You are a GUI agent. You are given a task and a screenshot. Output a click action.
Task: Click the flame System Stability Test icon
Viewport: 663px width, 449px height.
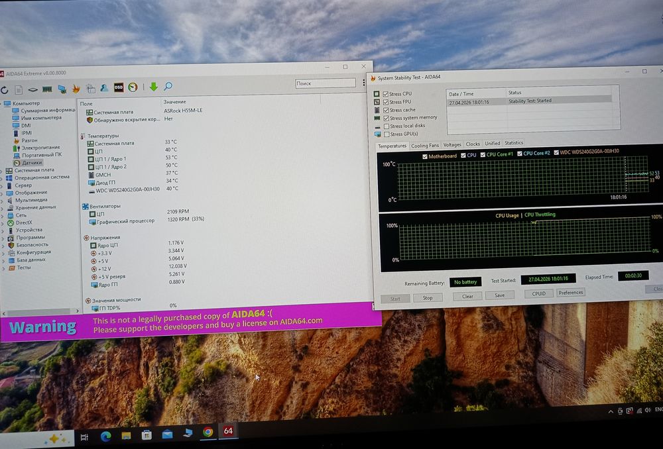coord(76,88)
